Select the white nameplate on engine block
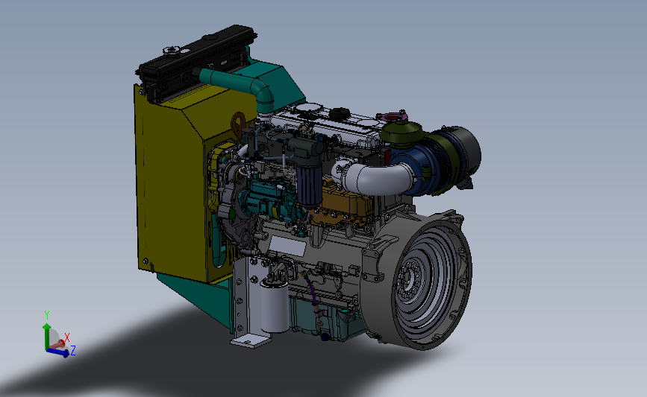The width and height of the screenshot is (647, 397). [287, 248]
